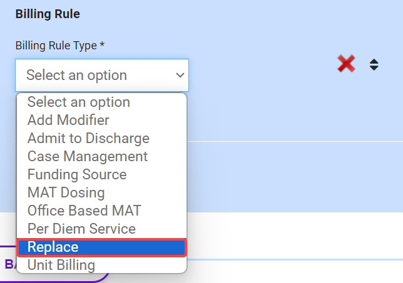Click the chevron arrow on the dropdown
The height and width of the screenshot is (283, 403).
click(180, 75)
